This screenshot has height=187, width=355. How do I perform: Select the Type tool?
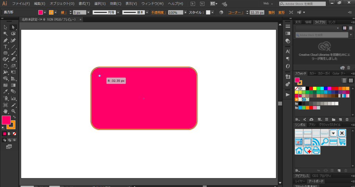pos(6,47)
